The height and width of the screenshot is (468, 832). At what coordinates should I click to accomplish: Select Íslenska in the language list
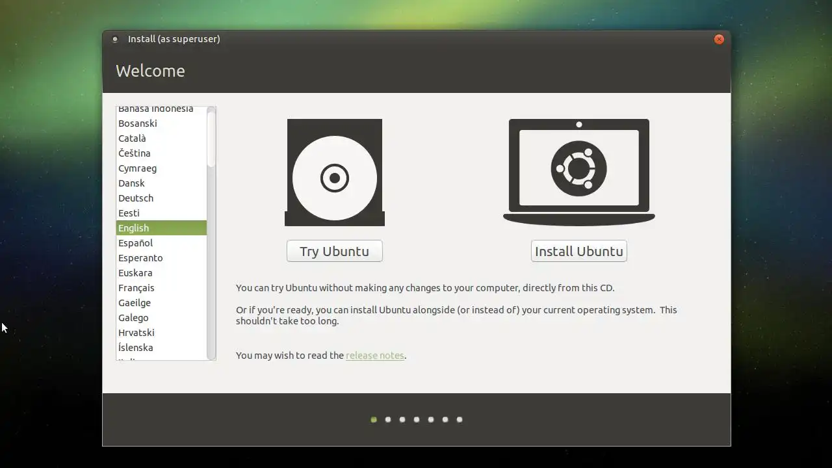point(161,348)
